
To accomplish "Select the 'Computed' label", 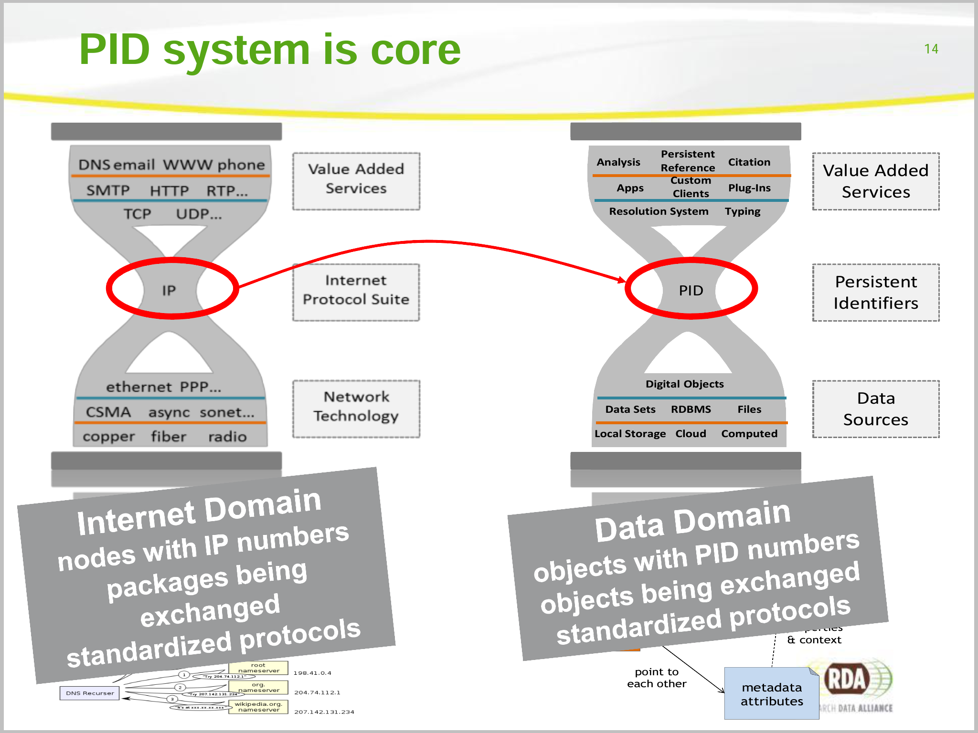I will (x=749, y=434).
